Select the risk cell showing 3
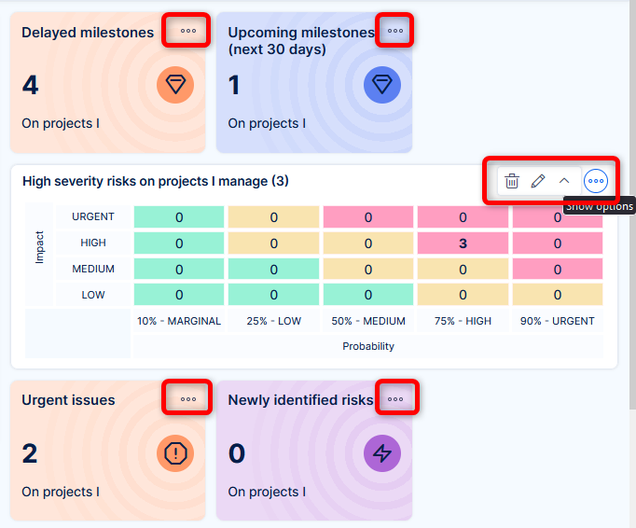Screen dimensions: 636x528 [463, 243]
